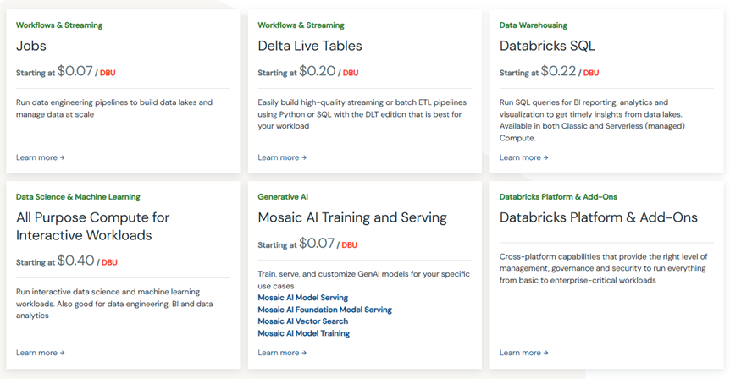Click the DBU label beside $0.22 price
The image size is (730, 379).
click(x=591, y=73)
